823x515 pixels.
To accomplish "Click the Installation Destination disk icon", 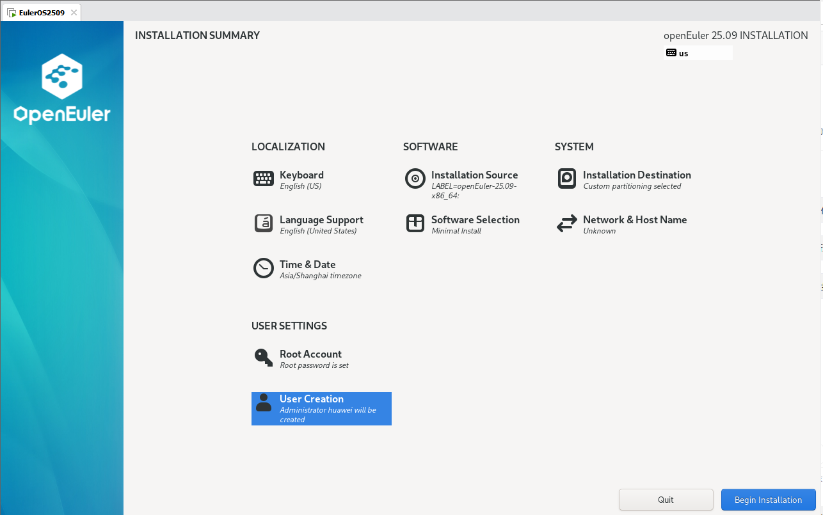I will 567,178.
